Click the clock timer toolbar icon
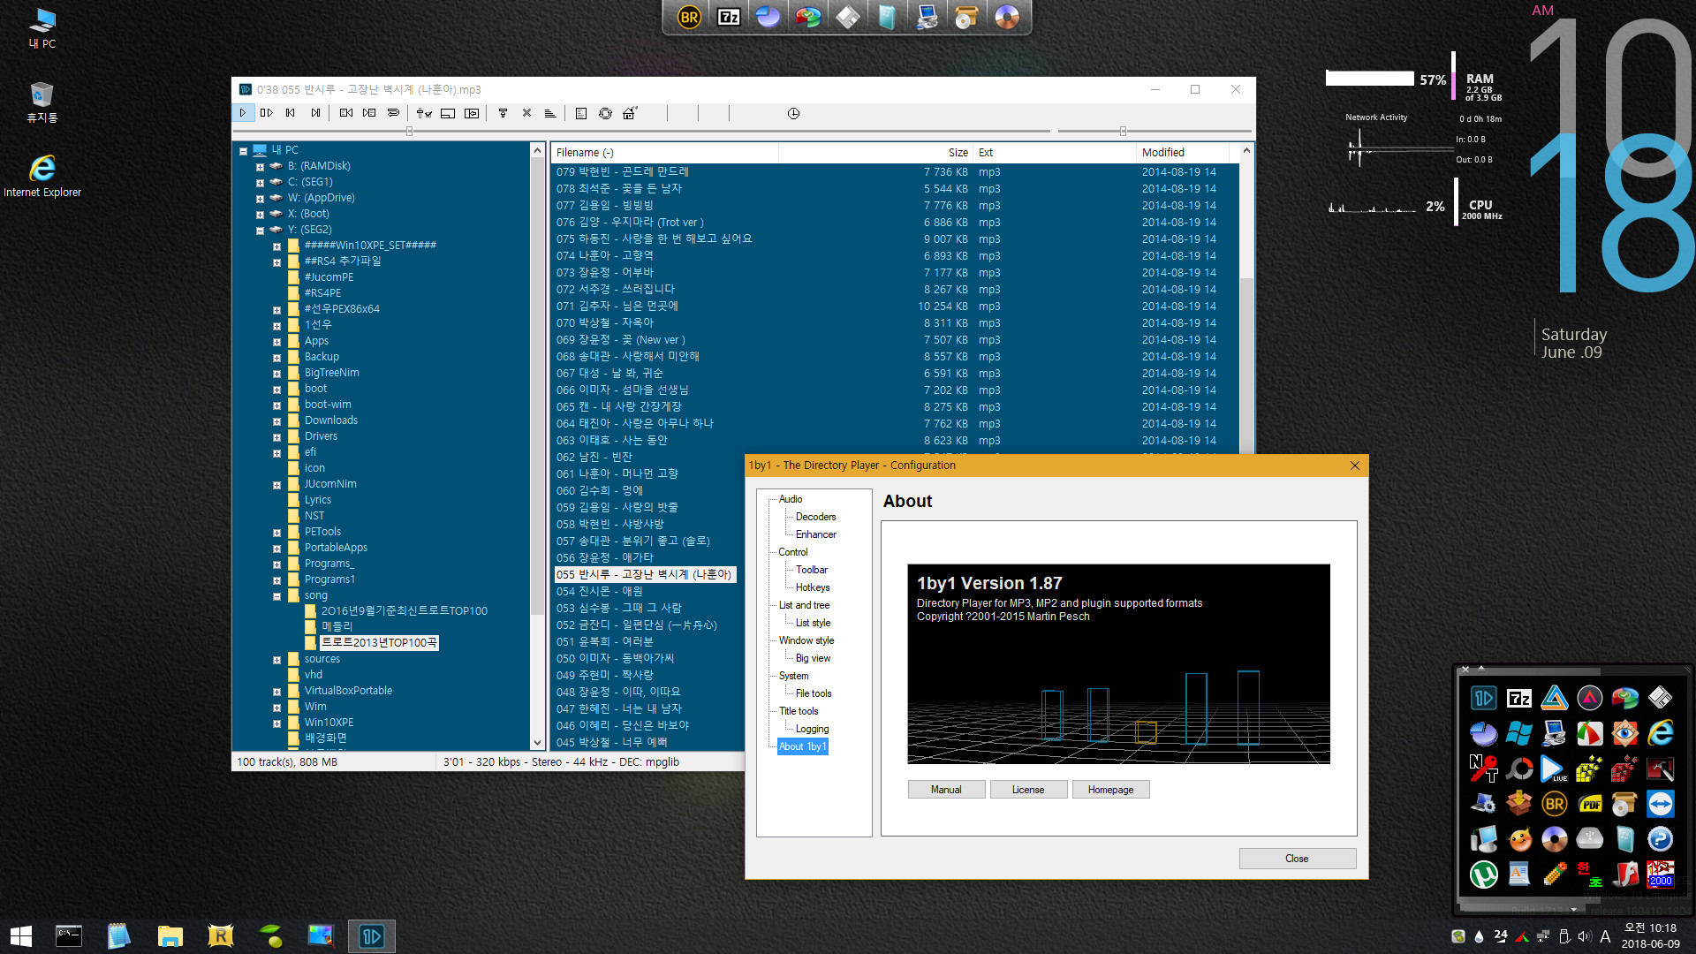1696x954 pixels. pyautogui.click(x=793, y=113)
